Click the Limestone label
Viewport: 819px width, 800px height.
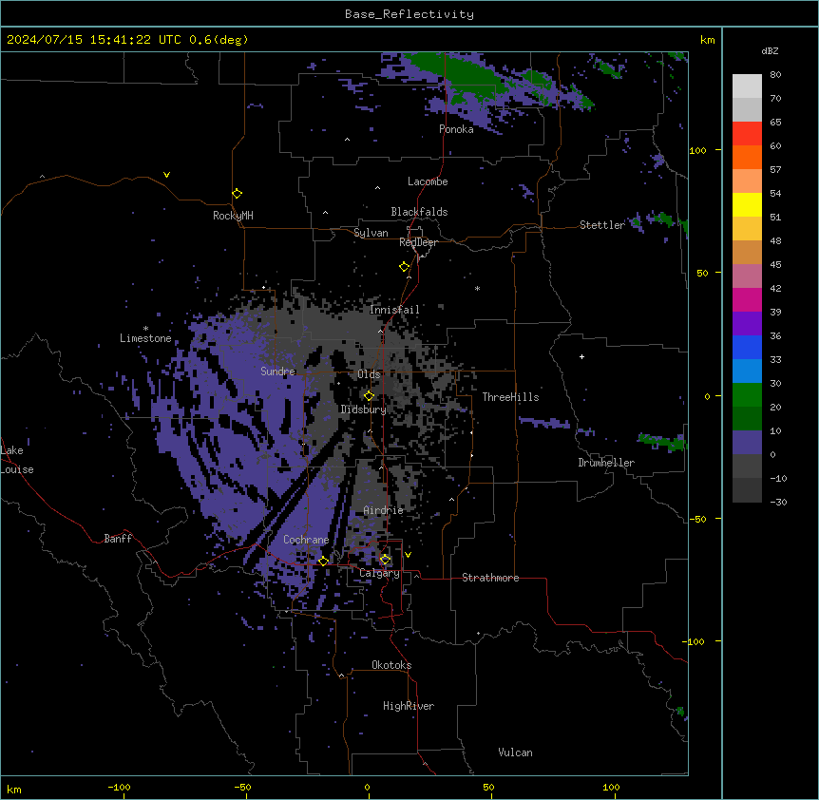[x=145, y=338]
